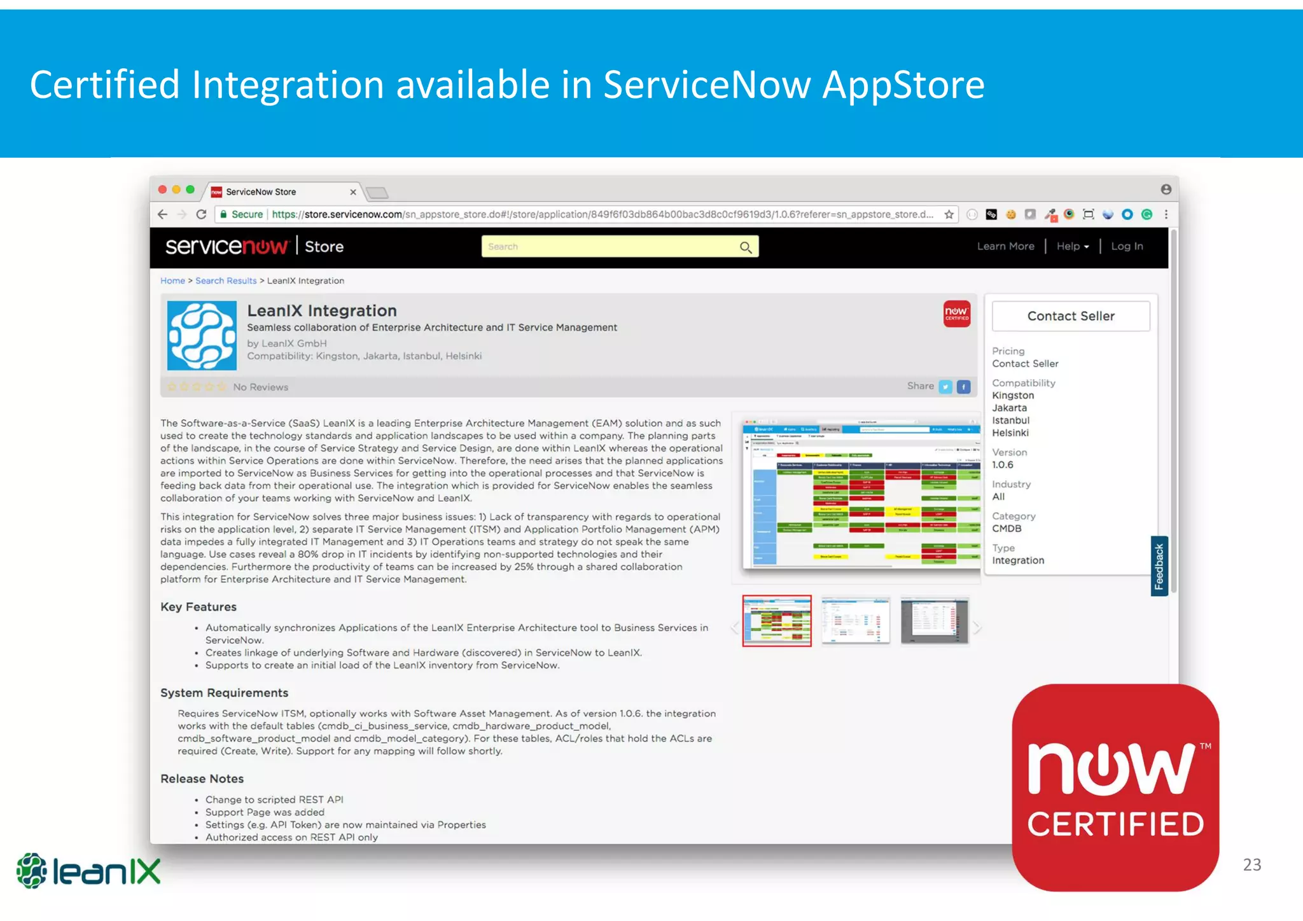Click the Contact Seller button
Image resolution: width=1303 pixels, height=921 pixels.
[x=1071, y=316]
